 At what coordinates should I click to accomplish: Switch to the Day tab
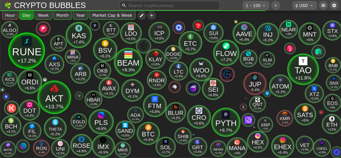point(26,15)
